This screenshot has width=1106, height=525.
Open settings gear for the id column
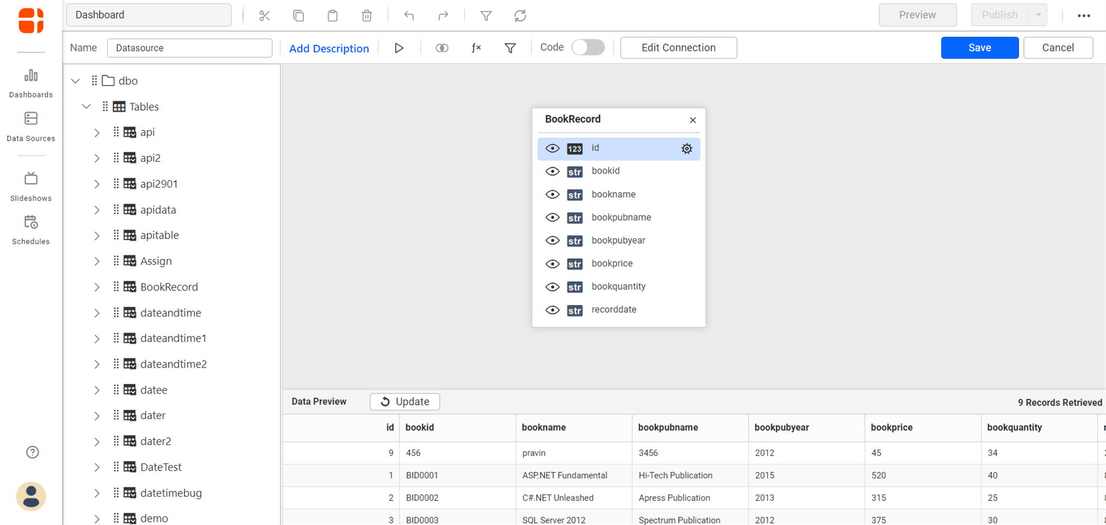click(686, 148)
